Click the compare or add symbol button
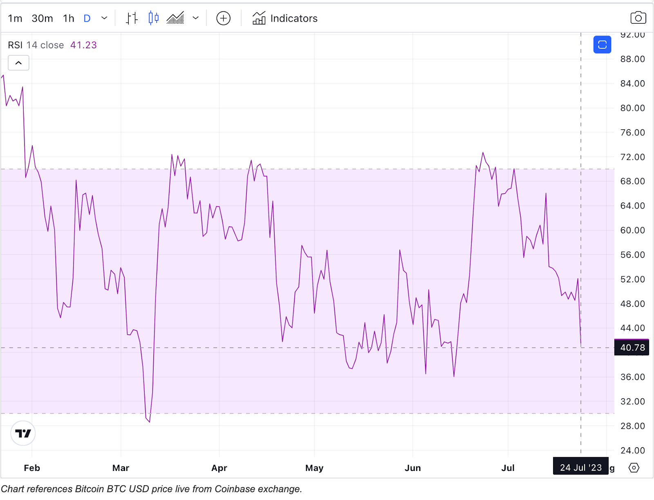This screenshot has height=500, width=654. point(223,18)
